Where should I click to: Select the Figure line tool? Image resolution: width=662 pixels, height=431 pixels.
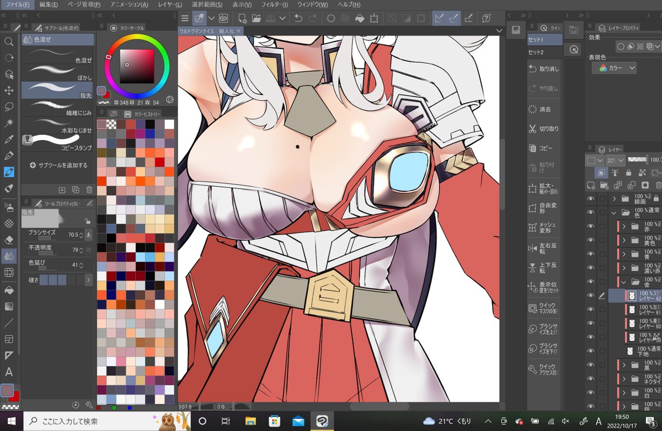9,322
